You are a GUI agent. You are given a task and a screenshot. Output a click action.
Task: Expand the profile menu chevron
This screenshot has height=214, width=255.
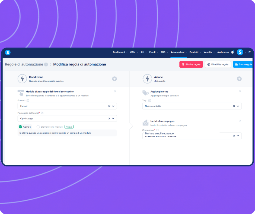coord(245,52)
